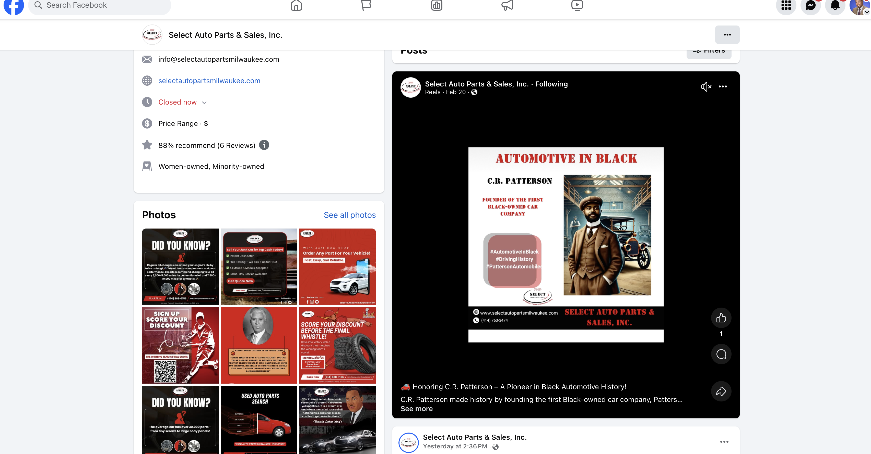Click the clock hours icon
This screenshot has height=454, width=871.
(x=147, y=102)
